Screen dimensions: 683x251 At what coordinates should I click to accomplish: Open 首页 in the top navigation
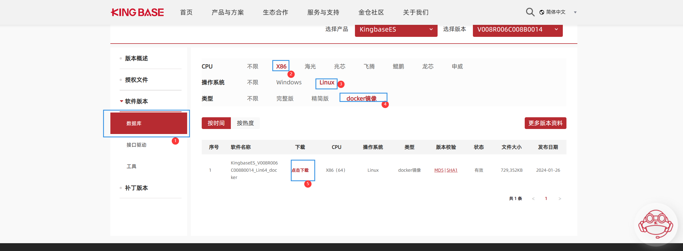pyautogui.click(x=186, y=12)
